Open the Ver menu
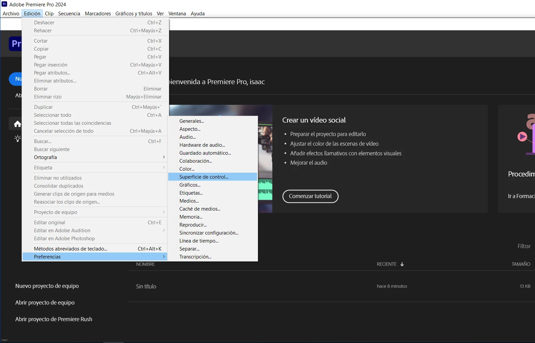 (x=160, y=14)
